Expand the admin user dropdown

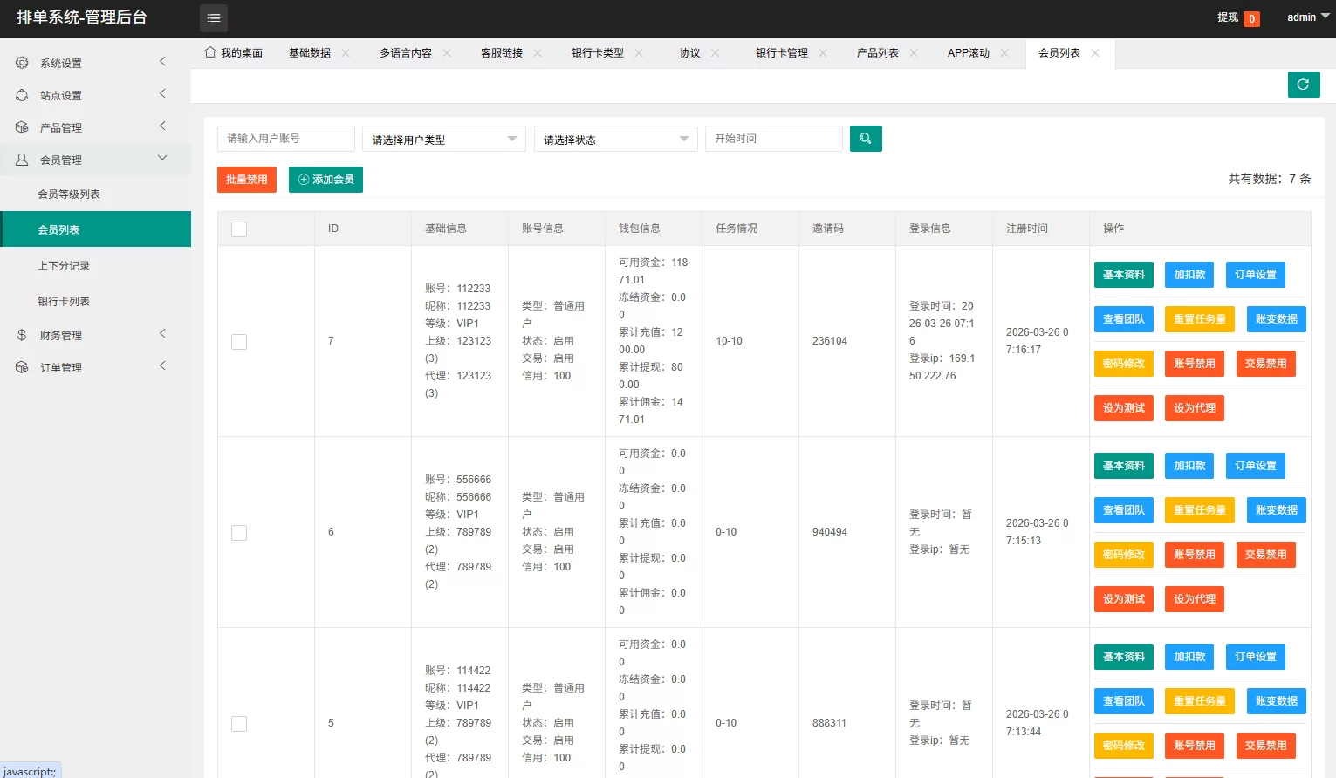click(1308, 17)
